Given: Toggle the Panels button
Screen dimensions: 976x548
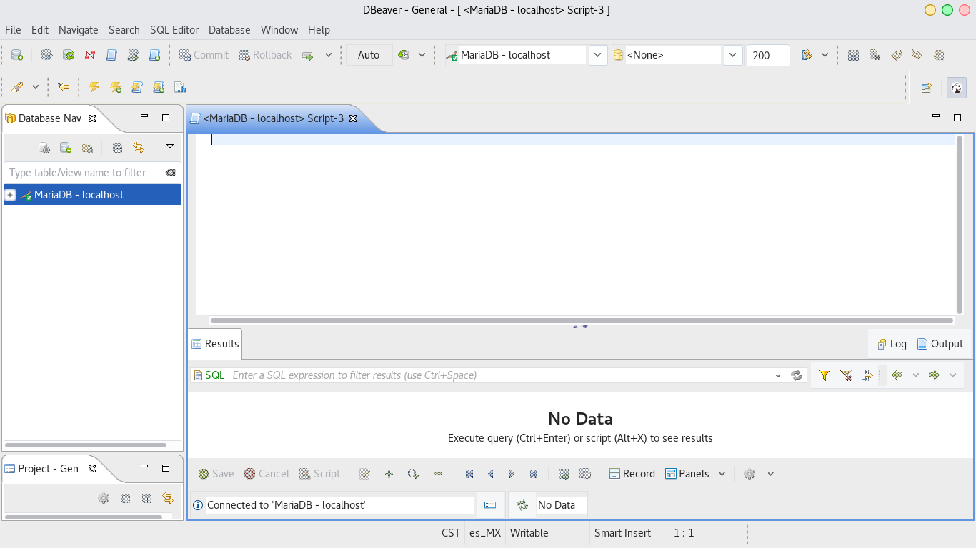Looking at the screenshot, I should tap(687, 474).
